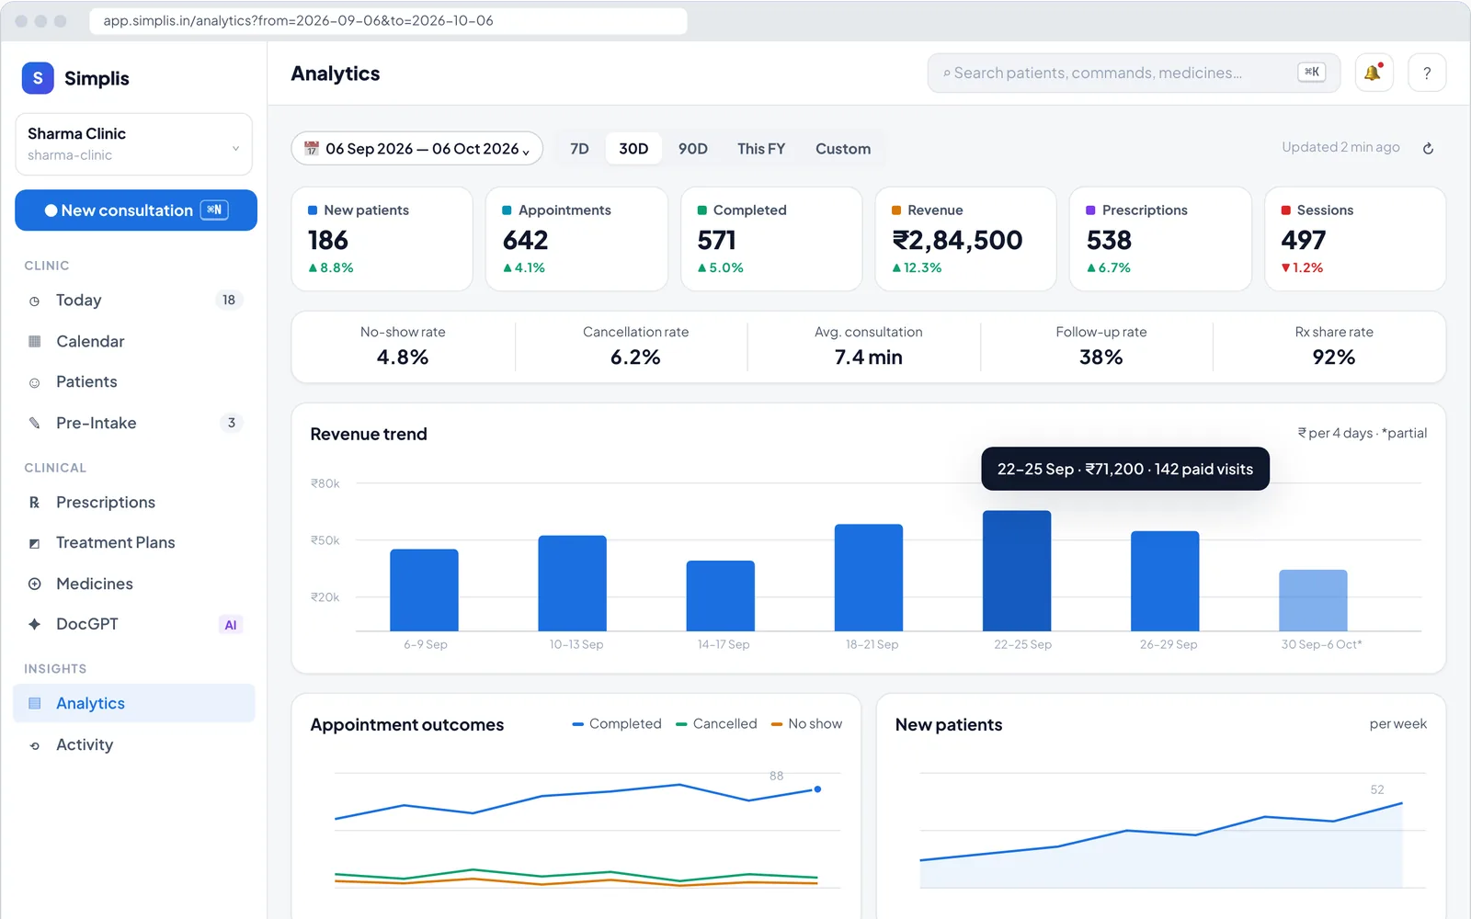Click the New patients 186 metric card
Screen dimensions: 1471x919
tap(382, 239)
